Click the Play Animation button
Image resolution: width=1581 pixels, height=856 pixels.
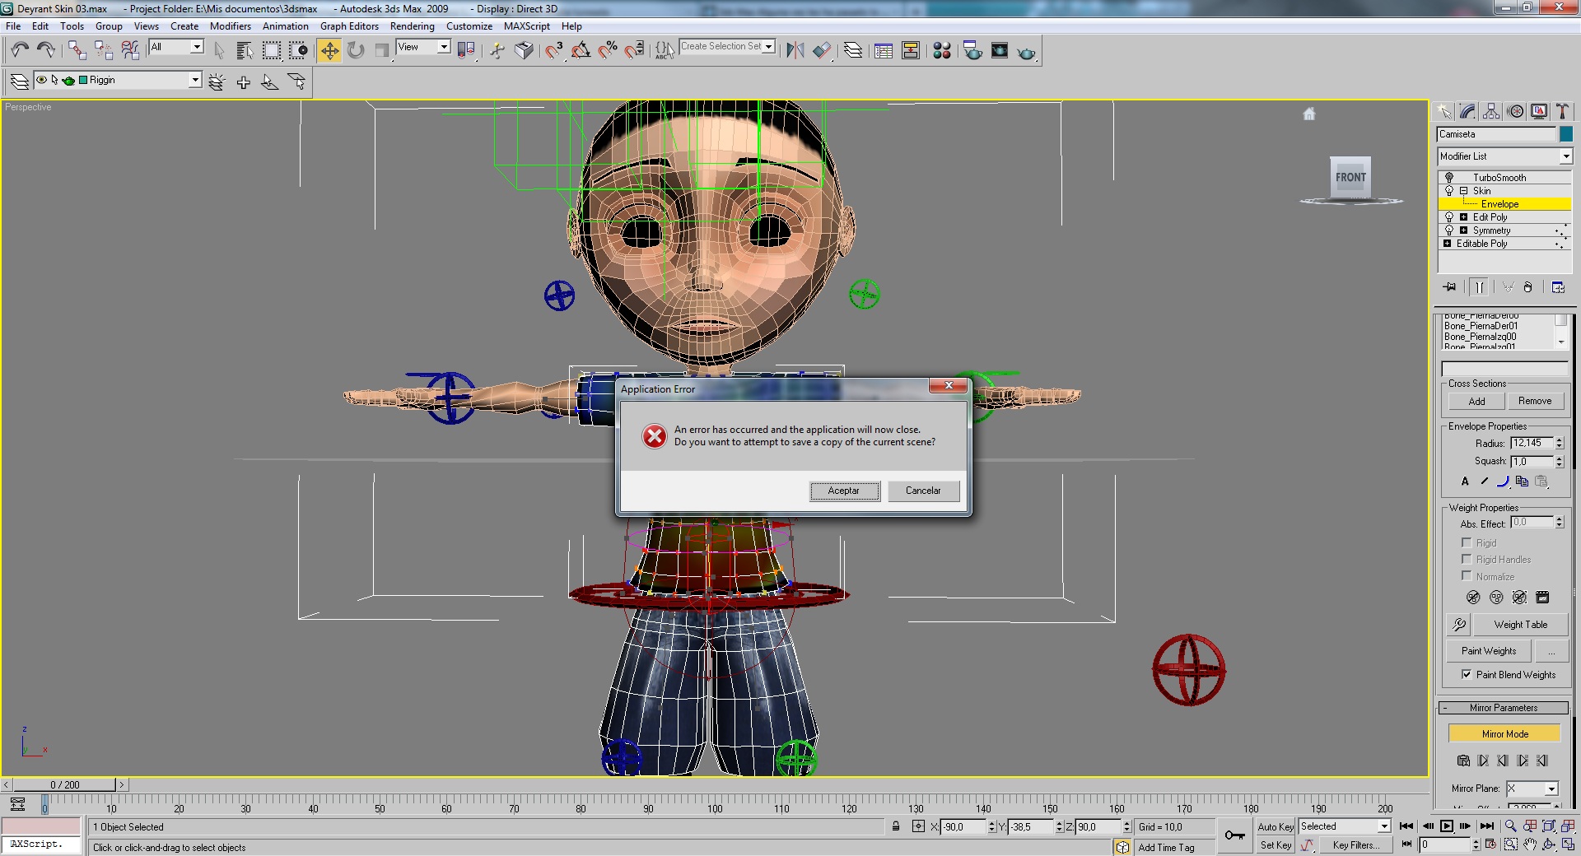(x=1447, y=826)
